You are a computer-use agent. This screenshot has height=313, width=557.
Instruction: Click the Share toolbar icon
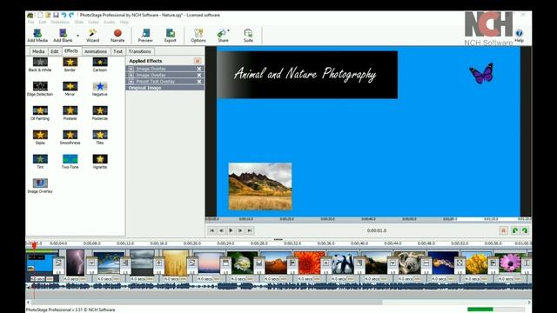[x=223, y=36]
